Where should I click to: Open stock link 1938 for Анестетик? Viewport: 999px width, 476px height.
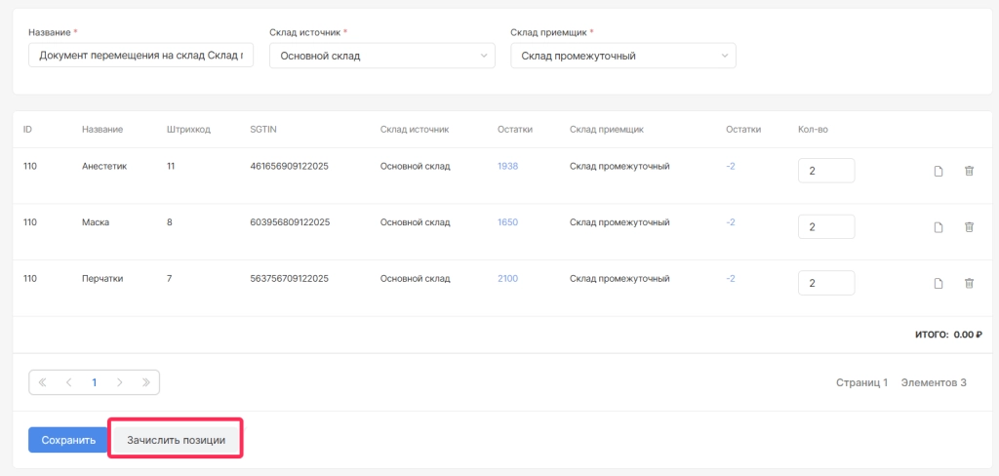click(x=507, y=166)
